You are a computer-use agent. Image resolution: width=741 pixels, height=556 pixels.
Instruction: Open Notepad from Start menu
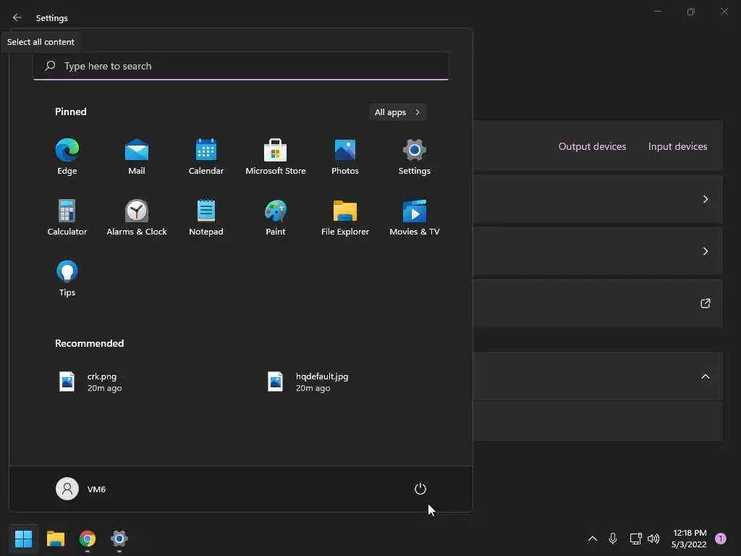(x=206, y=218)
